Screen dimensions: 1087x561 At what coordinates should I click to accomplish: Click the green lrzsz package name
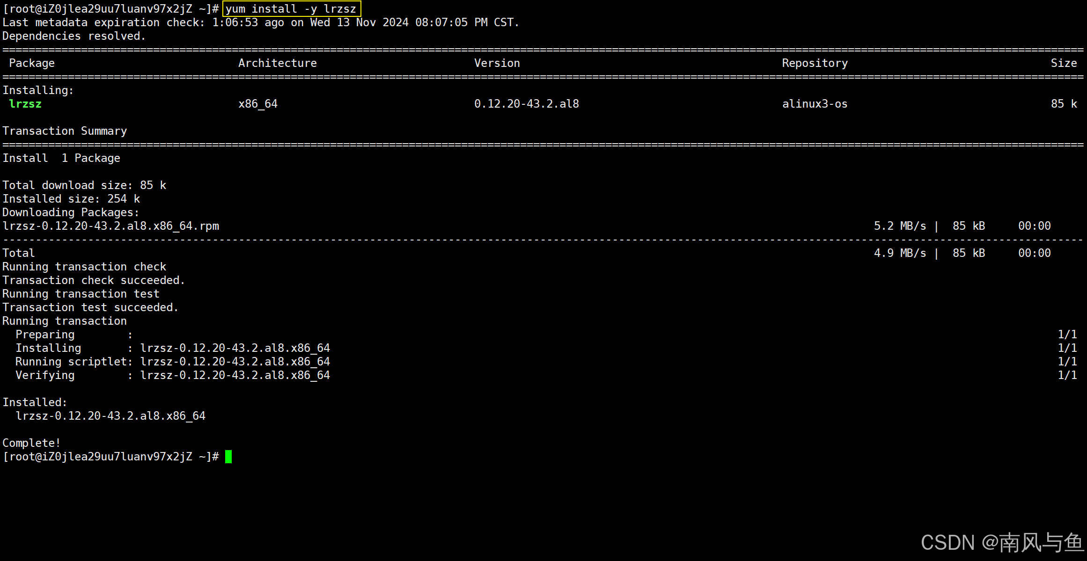point(25,104)
